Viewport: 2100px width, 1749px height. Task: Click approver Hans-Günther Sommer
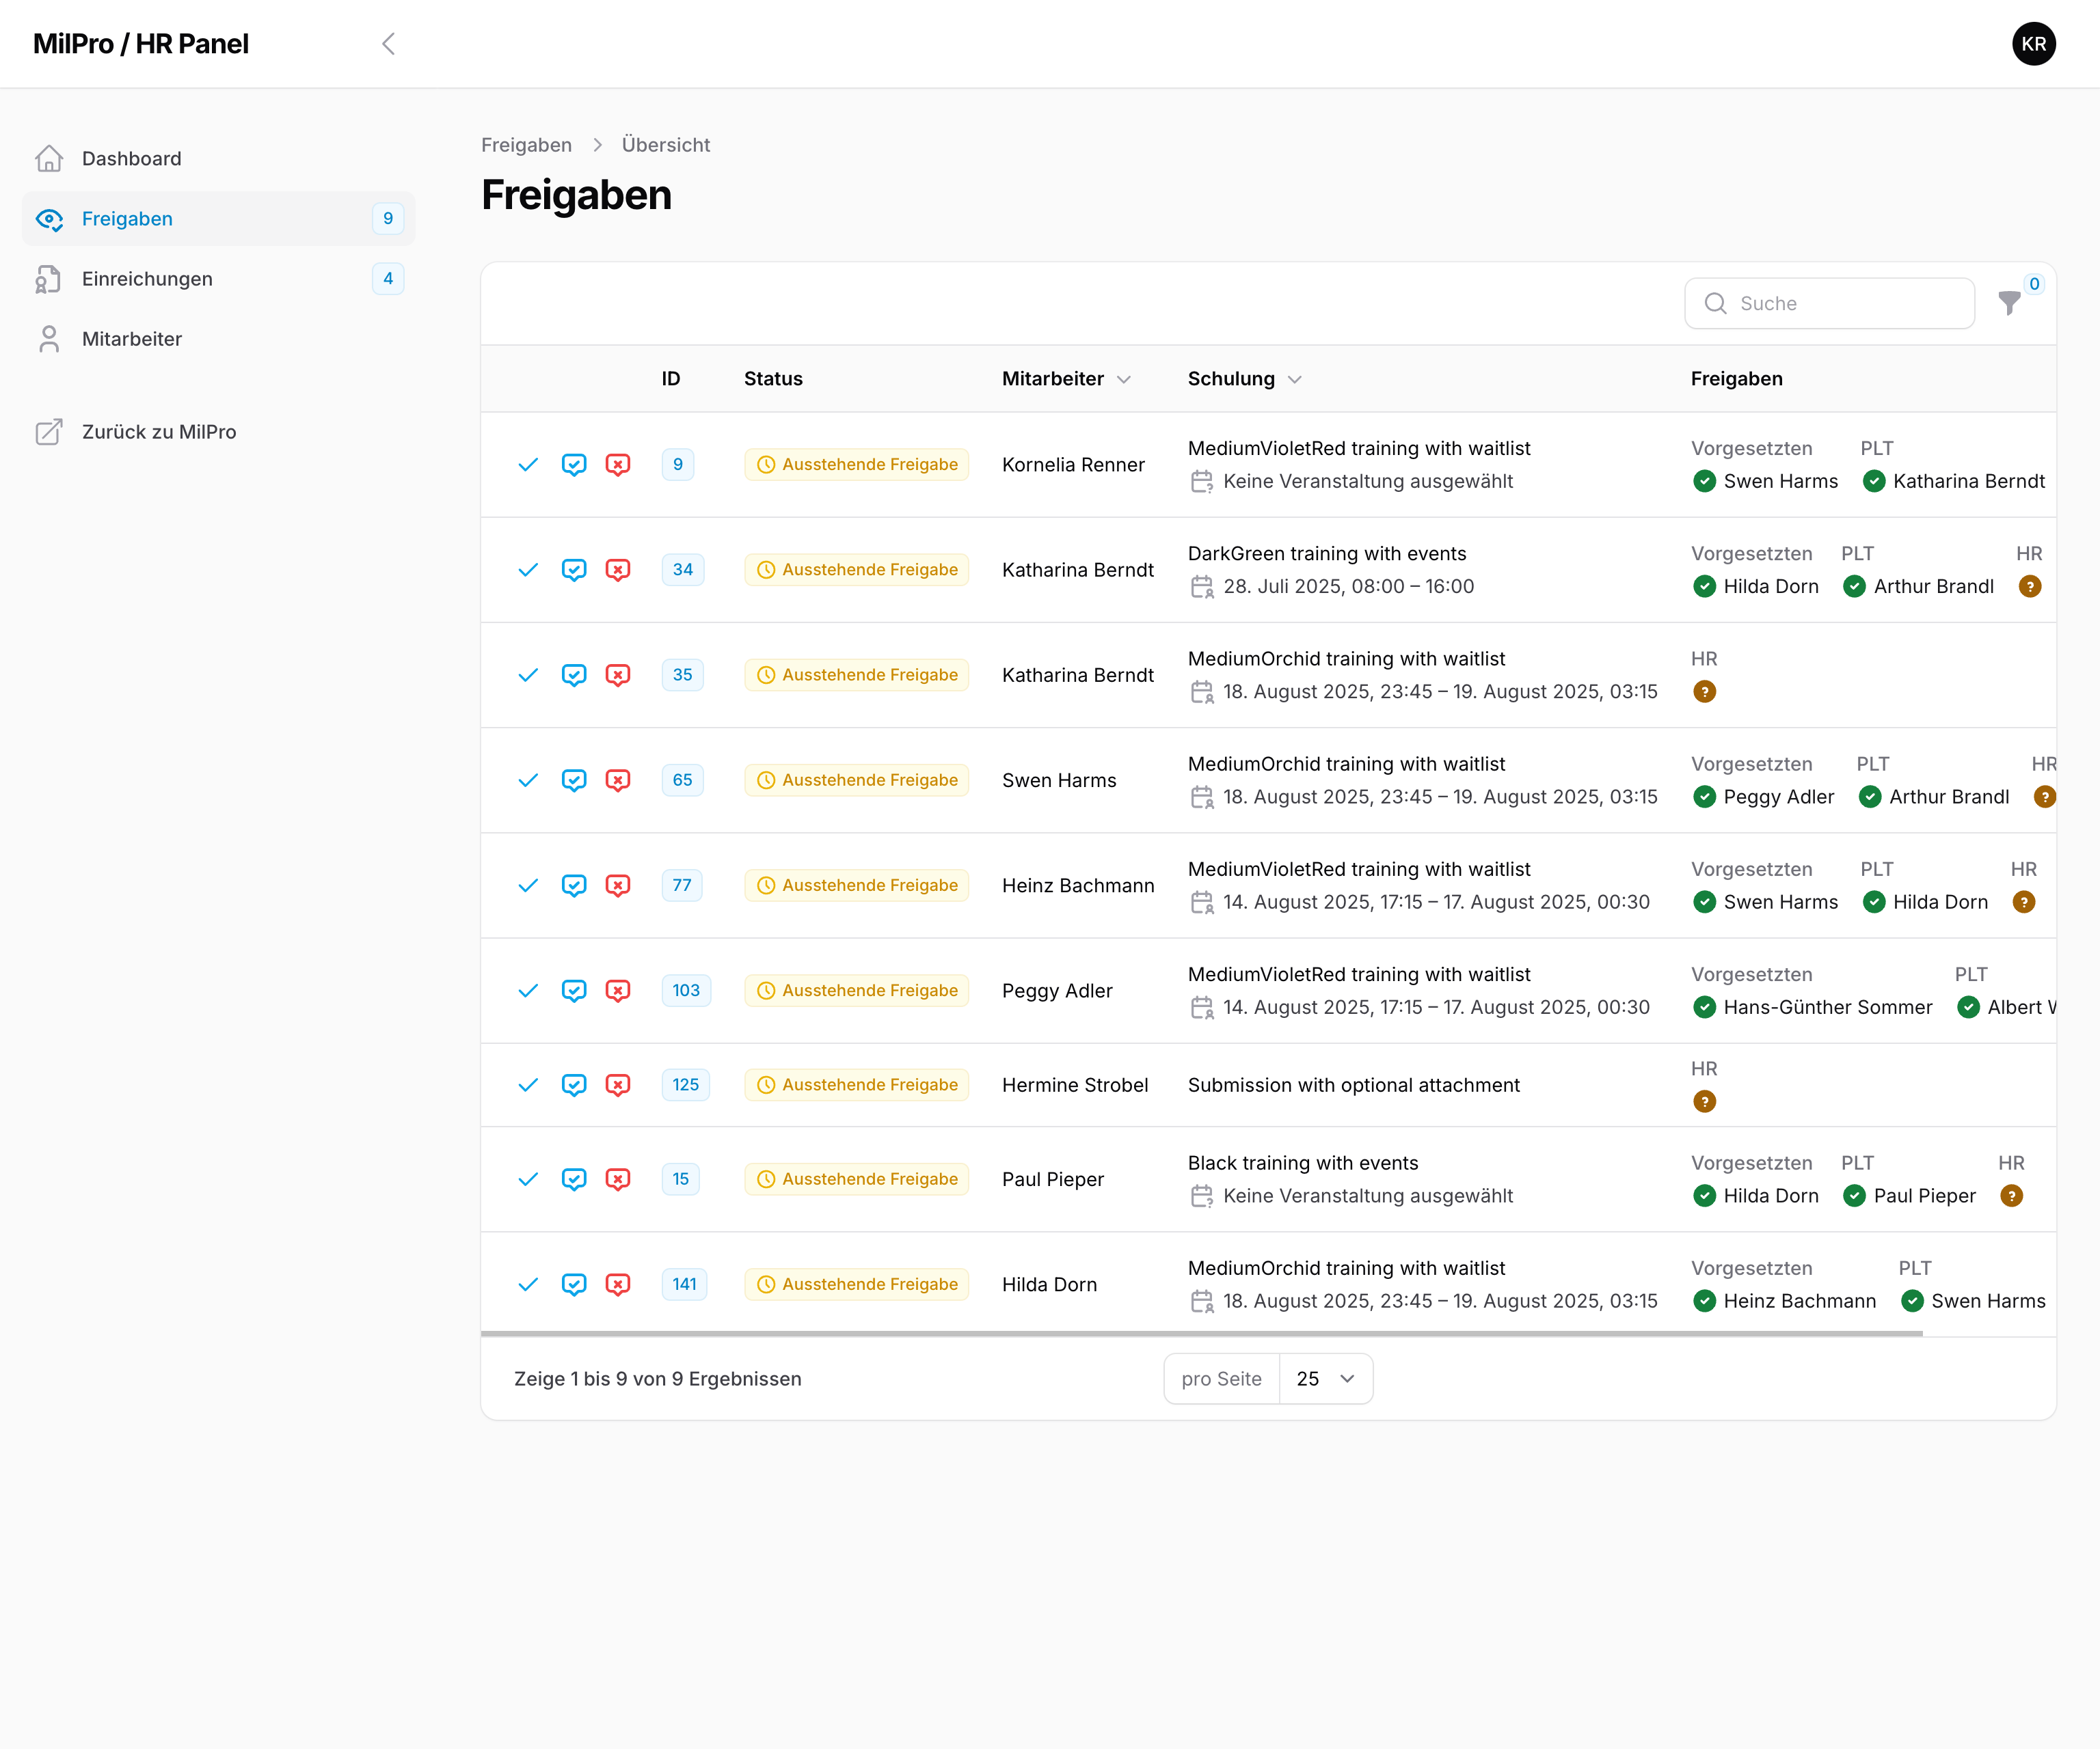(x=1827, y=1008)
